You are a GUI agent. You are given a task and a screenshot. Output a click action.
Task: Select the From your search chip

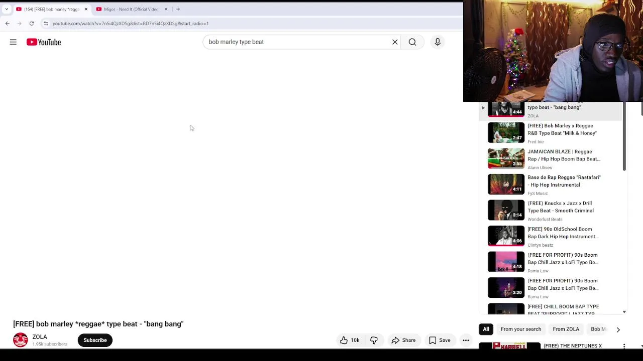tap(520, 329)
